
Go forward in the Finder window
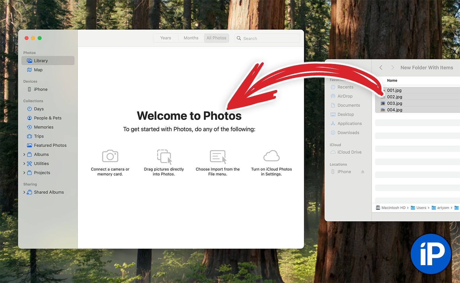[x=392, y=68]
